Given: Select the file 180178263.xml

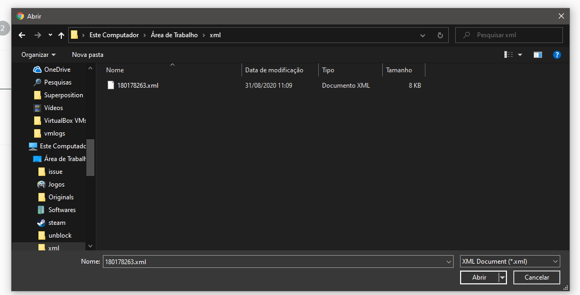Looking at the screenshot, I should (x=138, y=85).
